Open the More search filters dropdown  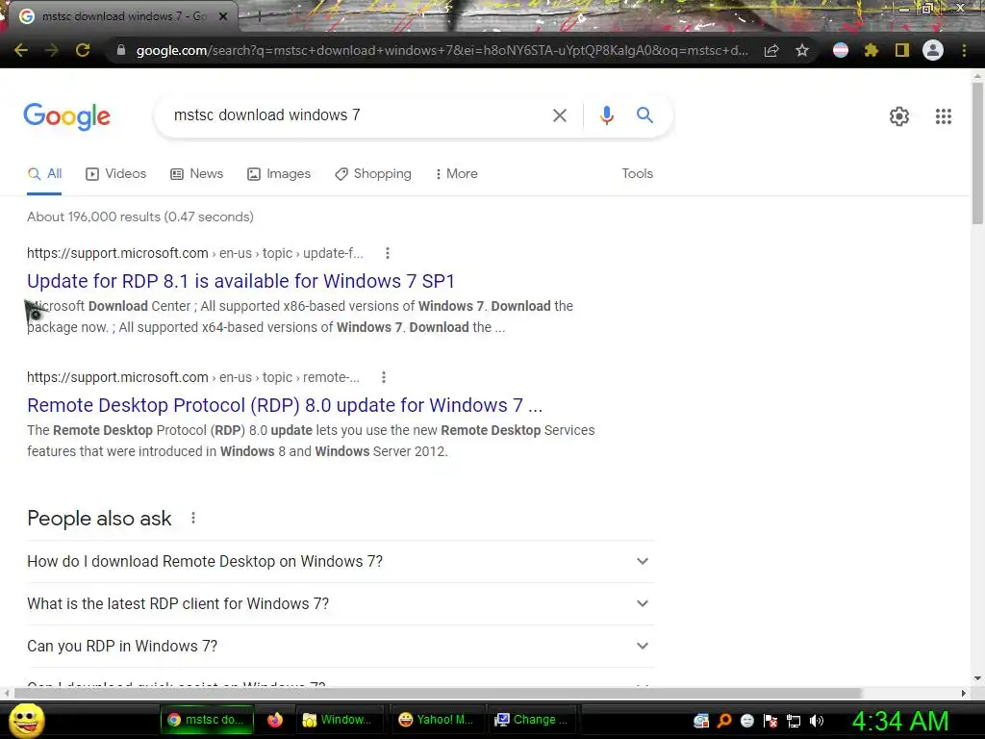(x=457, y=173)
